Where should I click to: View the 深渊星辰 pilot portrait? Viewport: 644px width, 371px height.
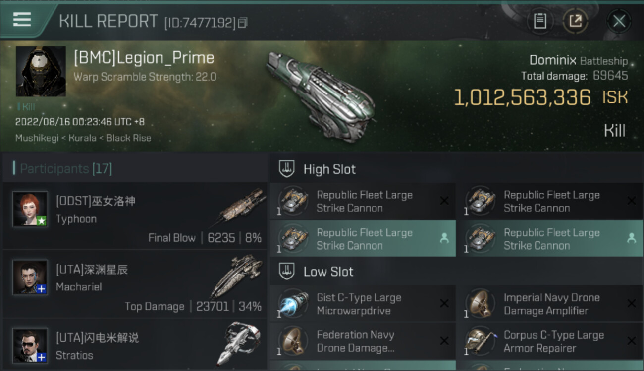point(30,278)
